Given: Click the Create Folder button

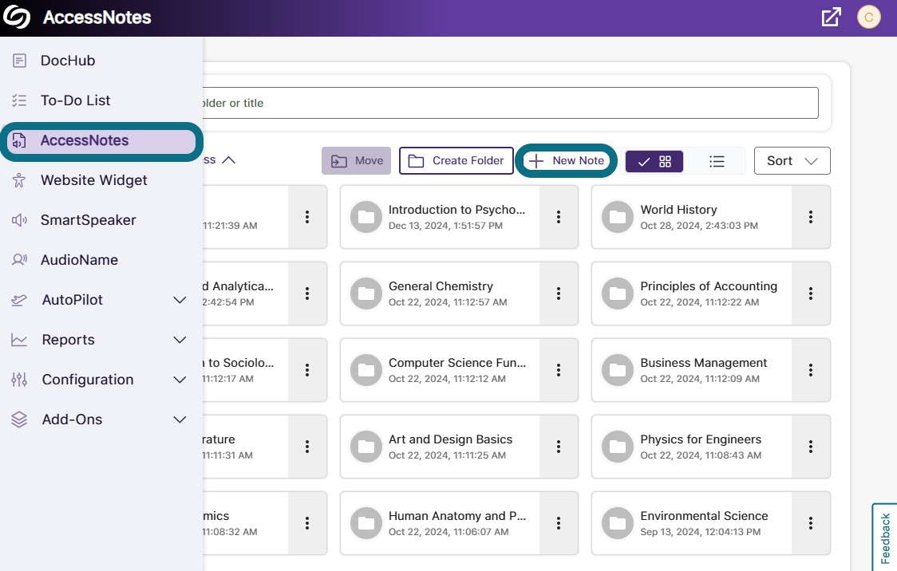Looking at the screenshot, I should point(456,160).
